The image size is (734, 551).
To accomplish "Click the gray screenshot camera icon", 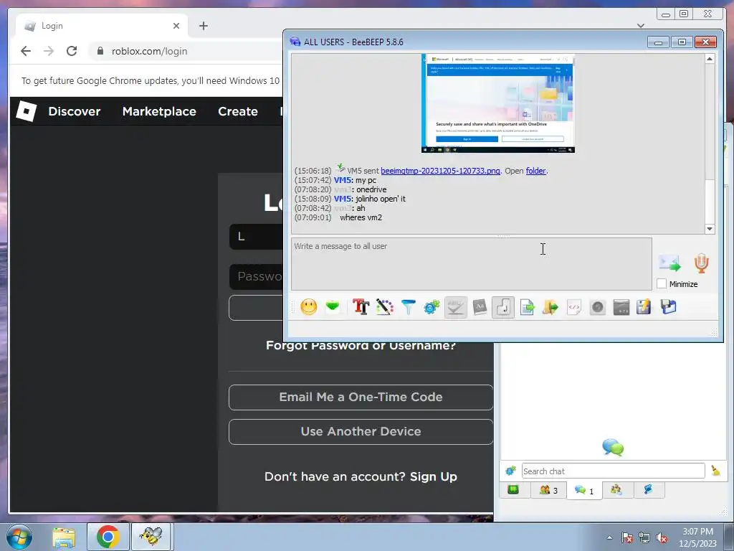I will [x=598, y=307].
